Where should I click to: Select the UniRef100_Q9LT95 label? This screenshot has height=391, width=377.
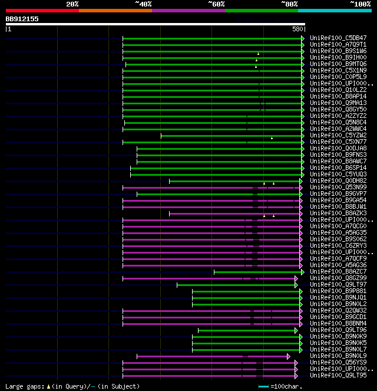point(338,375)
